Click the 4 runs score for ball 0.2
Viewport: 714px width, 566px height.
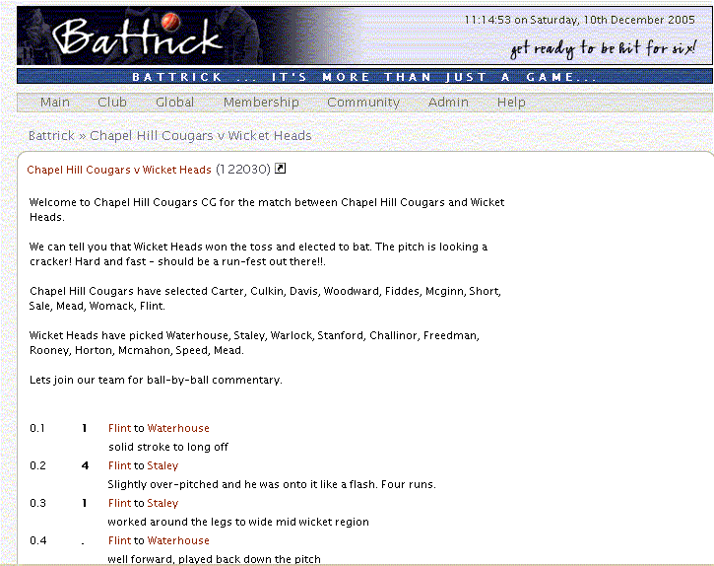click(x=85, y=465)
